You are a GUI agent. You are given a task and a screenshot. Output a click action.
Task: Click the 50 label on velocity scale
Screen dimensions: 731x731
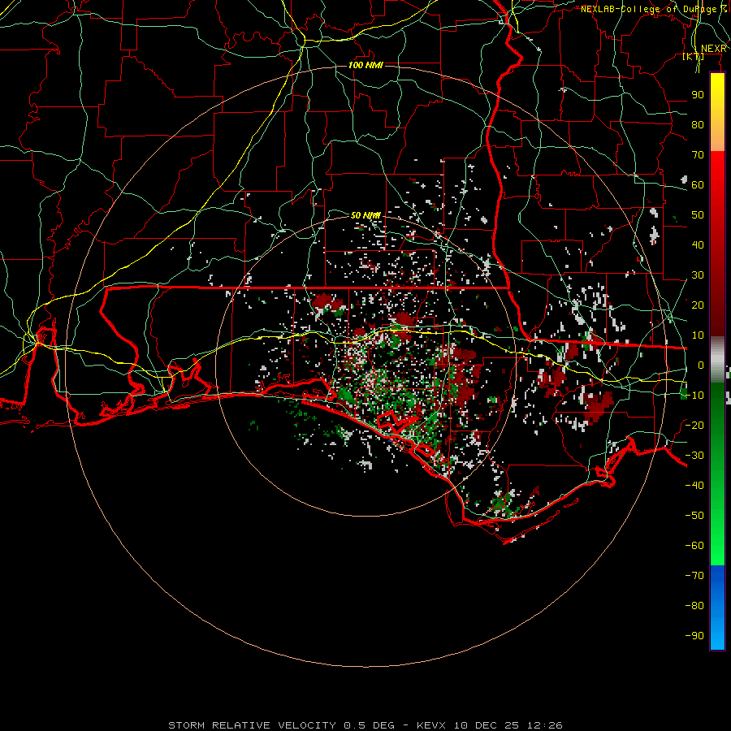pos(698,215)
